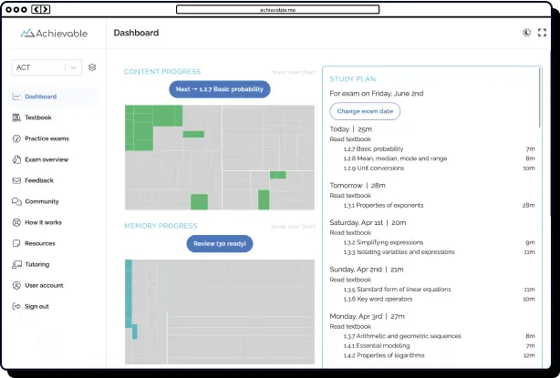The image size is (560, 378).
Task: Click the Practice exams icon
Action: [17, 138]
